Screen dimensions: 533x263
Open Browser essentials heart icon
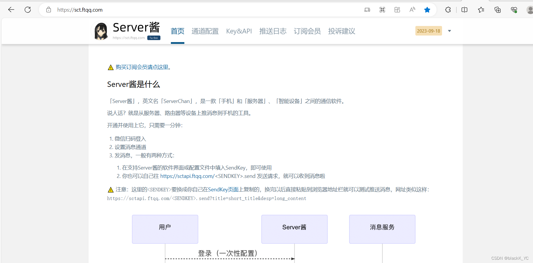coord(514,10)
